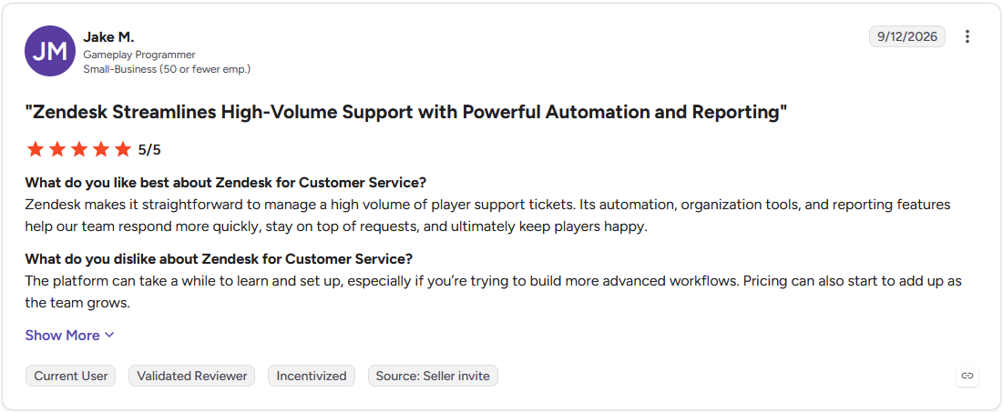Click the 9/12/2026 date badge
Screen dimensions: 1003x412
(x=906, y=37)
